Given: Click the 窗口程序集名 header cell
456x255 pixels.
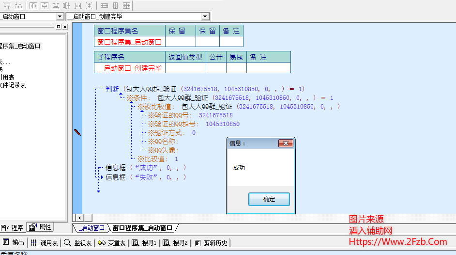Looking at the screenshot, I should (130, 31).
